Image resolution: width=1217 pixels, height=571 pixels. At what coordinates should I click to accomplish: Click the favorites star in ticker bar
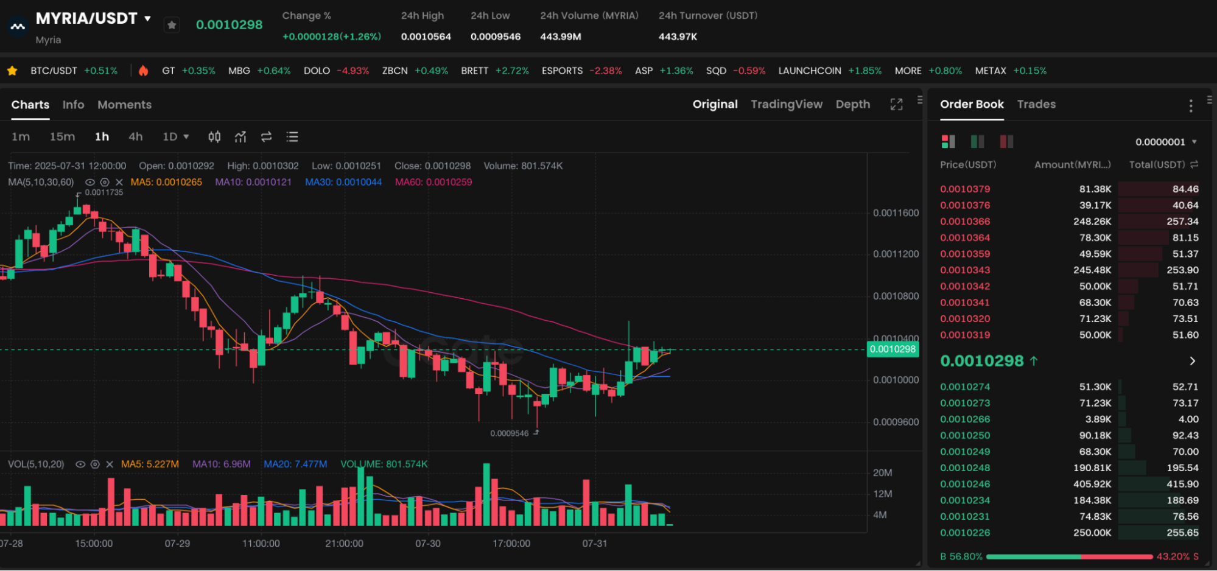pyautogui.click(x=12, y=71)
